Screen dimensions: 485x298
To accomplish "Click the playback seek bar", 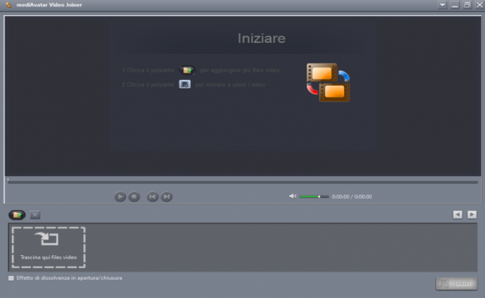I will pos(242,182).
